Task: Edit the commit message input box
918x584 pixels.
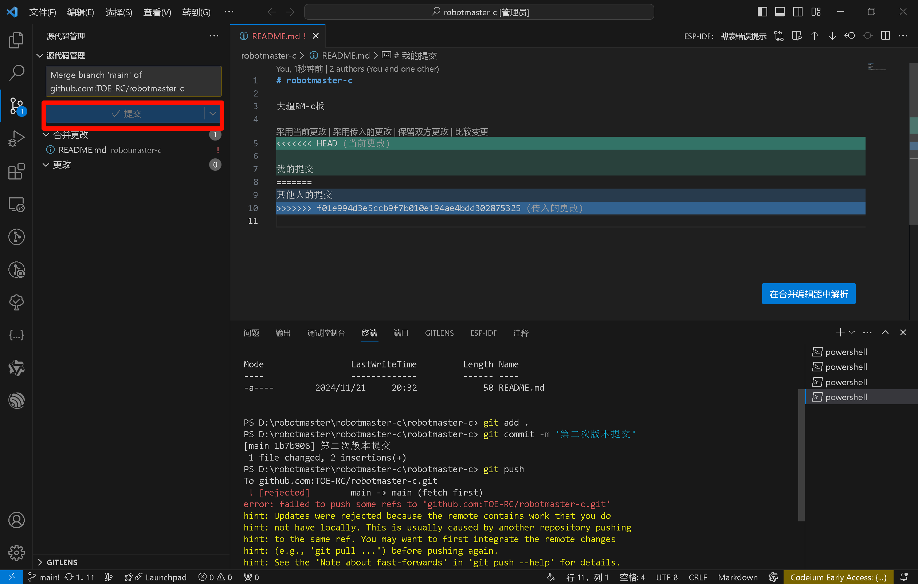Action: (133, 82)
